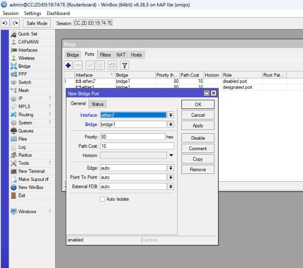Open the Point To Point dropdown arrow
The width and height of the screenshot is (303, 268).
pos(171,177)
